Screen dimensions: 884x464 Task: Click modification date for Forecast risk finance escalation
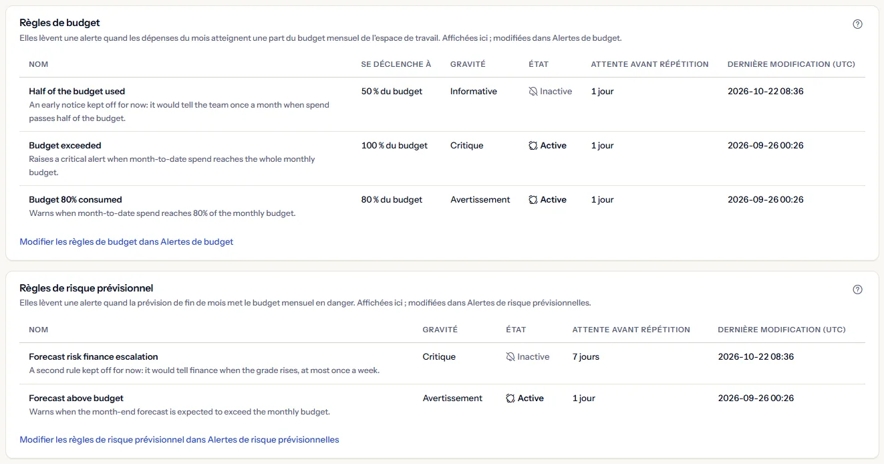(756, 357)
